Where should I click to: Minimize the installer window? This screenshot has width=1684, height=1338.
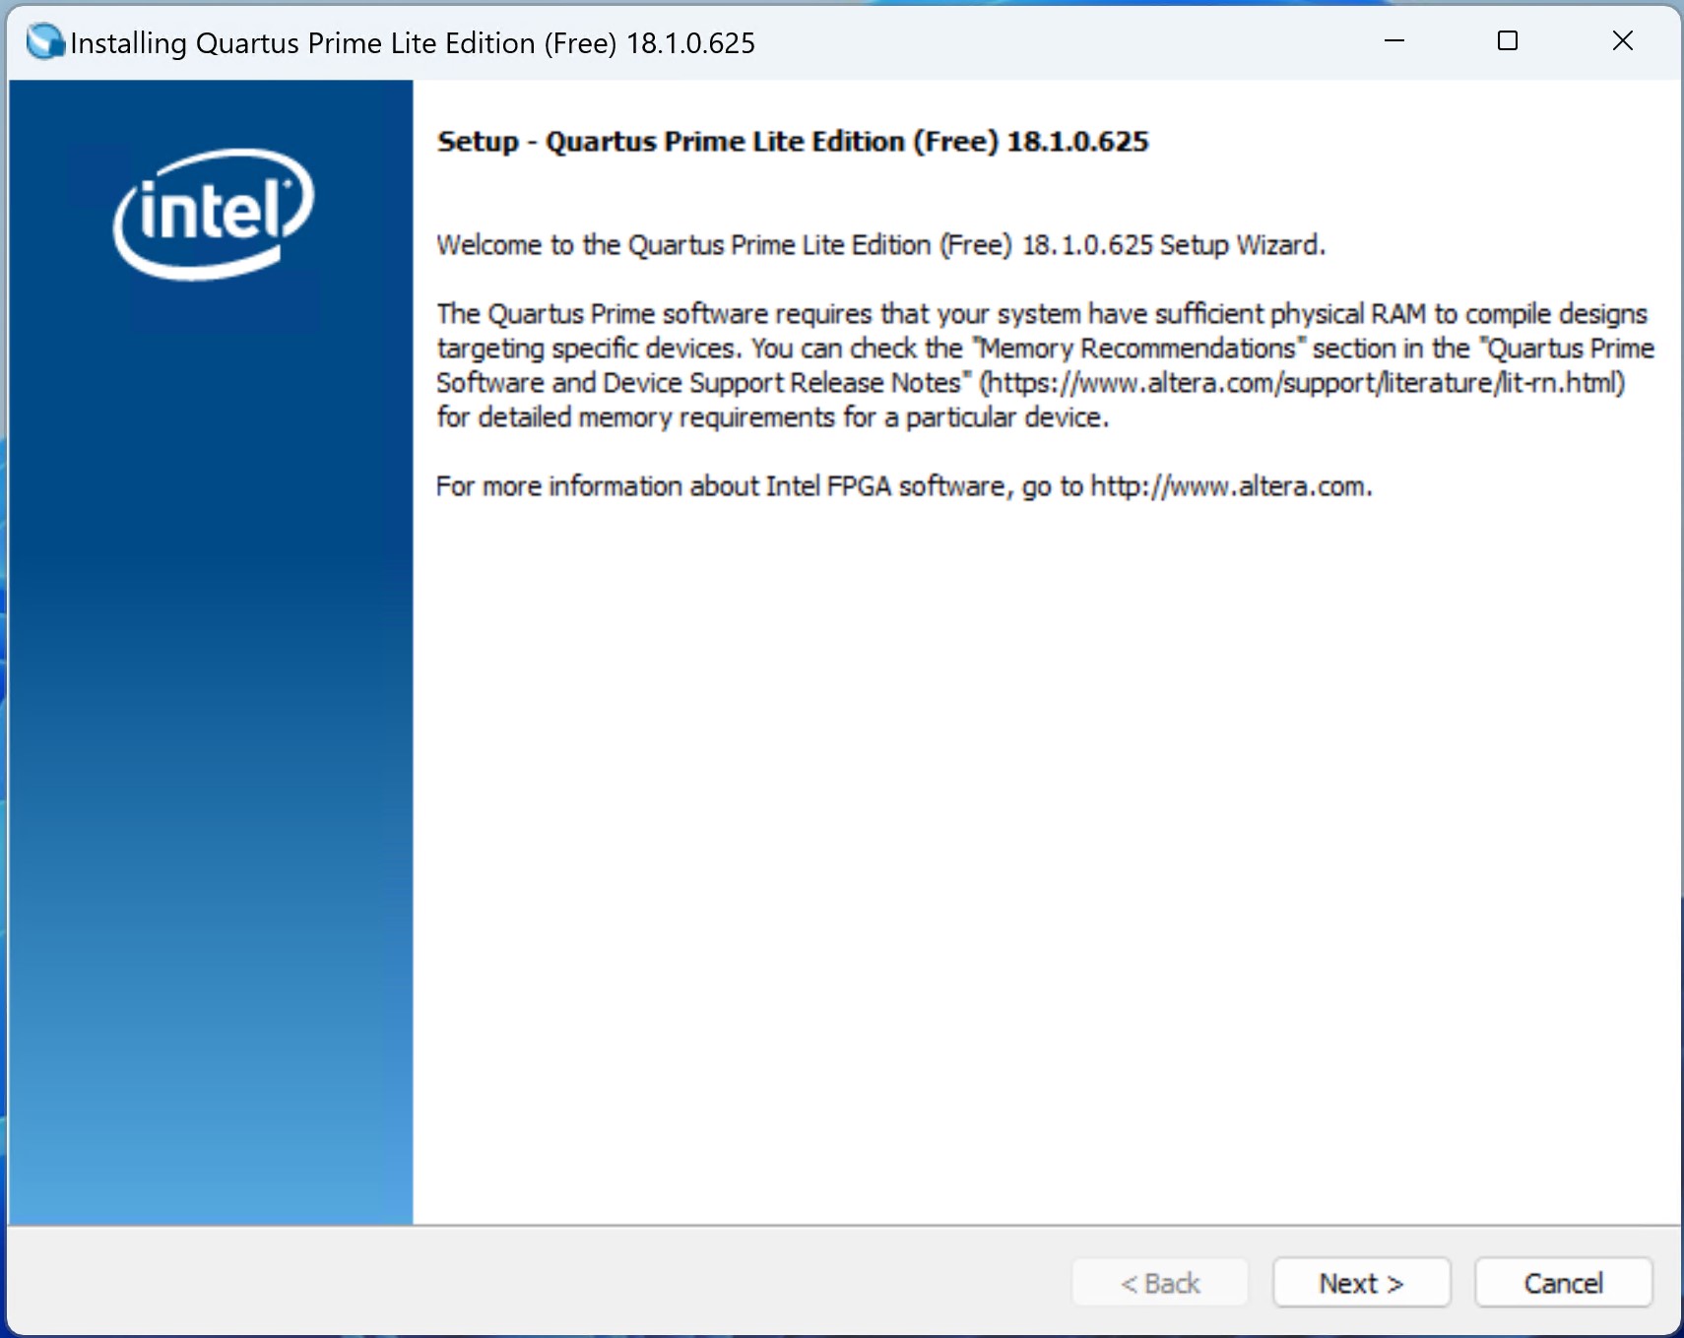coord(1394,41)
